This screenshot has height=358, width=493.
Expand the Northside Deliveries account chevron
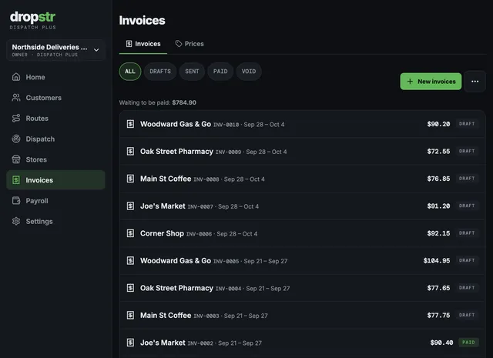(96, 50)
